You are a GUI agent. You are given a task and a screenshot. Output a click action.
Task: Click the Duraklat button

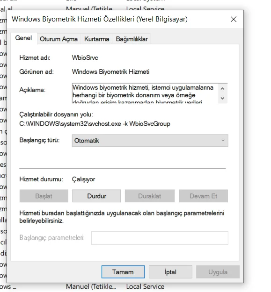[x=150, y=196]
